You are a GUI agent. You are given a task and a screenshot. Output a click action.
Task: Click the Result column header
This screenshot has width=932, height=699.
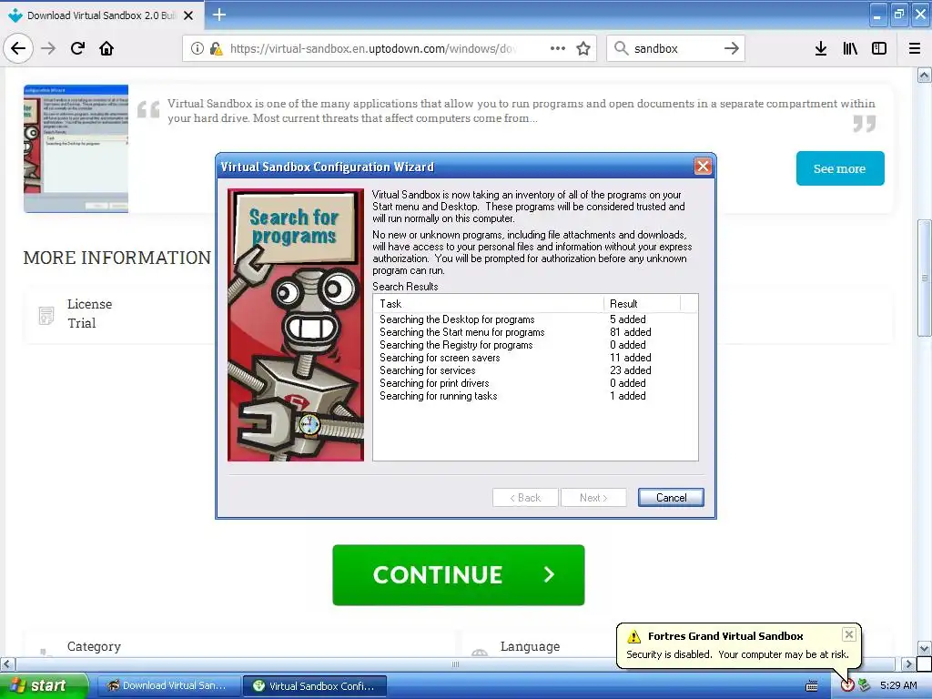click(642, 303)
